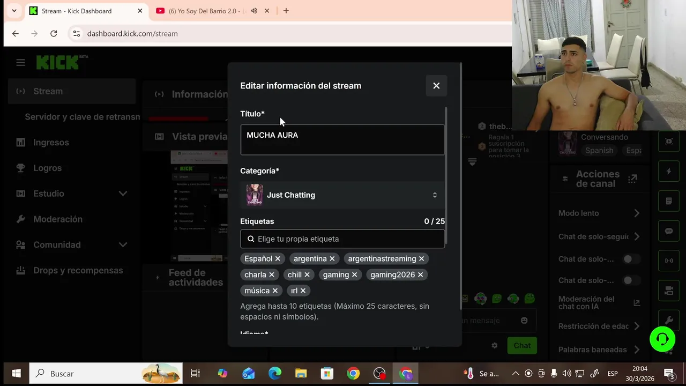Viewport: 686px width, 386px height.
Task: Mute the YouTube tab audio icon
Action: [254, 11]
